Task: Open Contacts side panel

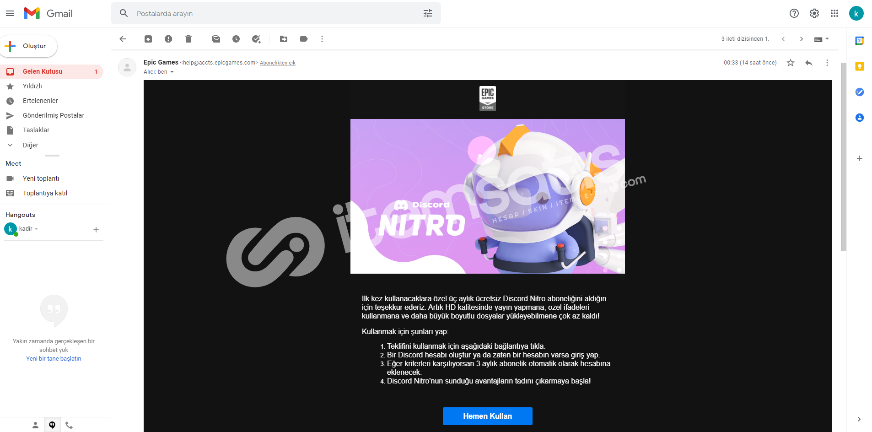Action: coord(860,118)
